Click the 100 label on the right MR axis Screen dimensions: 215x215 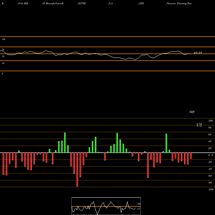tap(210, 121)
